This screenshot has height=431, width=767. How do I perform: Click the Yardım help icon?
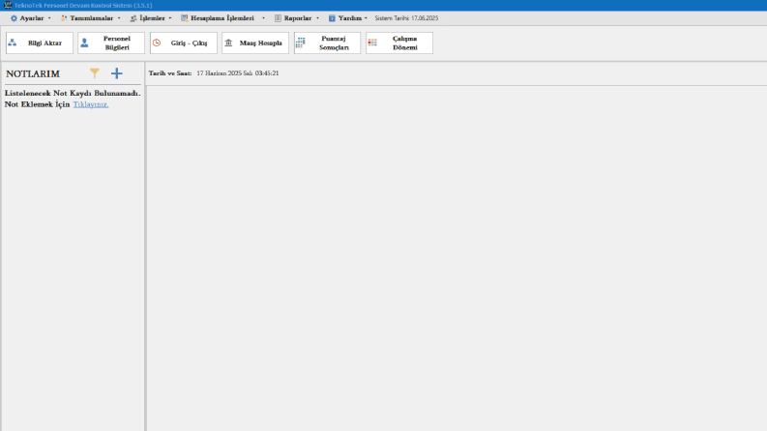(x=332, y=18)
